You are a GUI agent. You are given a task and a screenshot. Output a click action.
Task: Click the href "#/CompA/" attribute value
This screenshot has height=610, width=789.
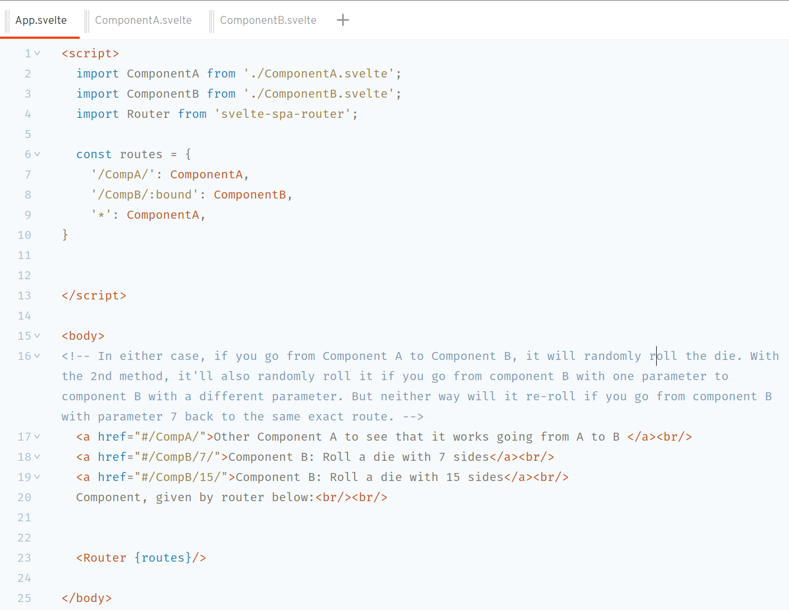point(170,436)
